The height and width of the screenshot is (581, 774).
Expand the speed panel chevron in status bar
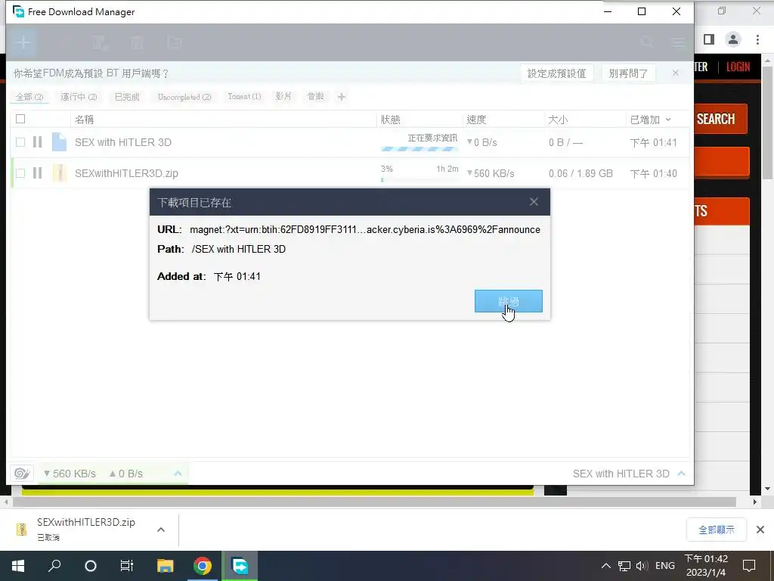(x=178, y=474)
